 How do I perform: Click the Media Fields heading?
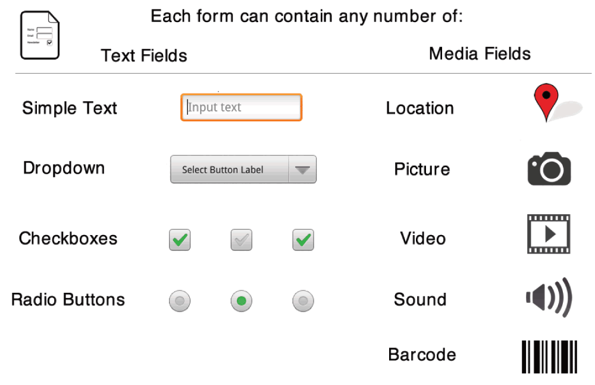coord(480,54)
